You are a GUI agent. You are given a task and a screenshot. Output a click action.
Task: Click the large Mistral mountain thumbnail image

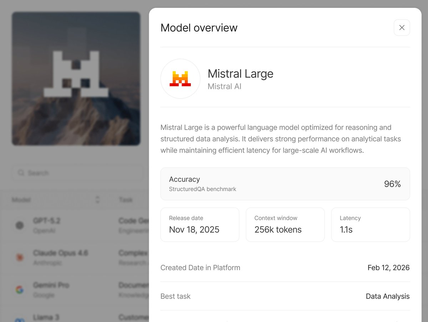tap(76, 79)
